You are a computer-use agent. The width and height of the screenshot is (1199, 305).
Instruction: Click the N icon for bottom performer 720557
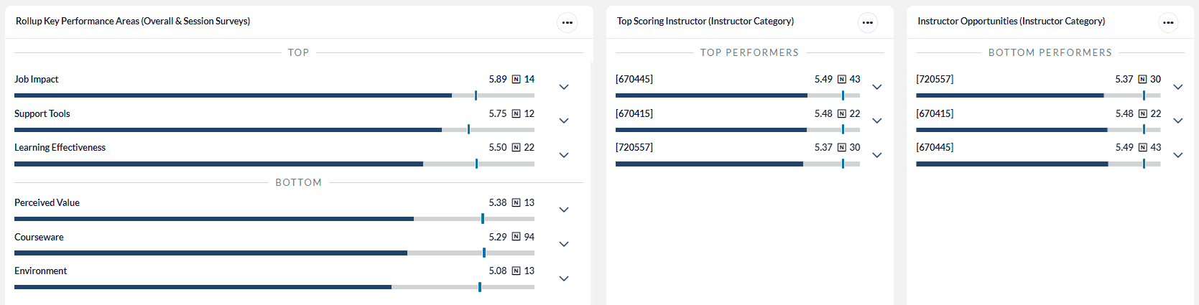[x=1142, y=80]
